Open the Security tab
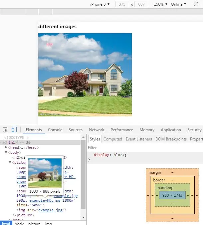Screen dimensions: 203x225 194,130
